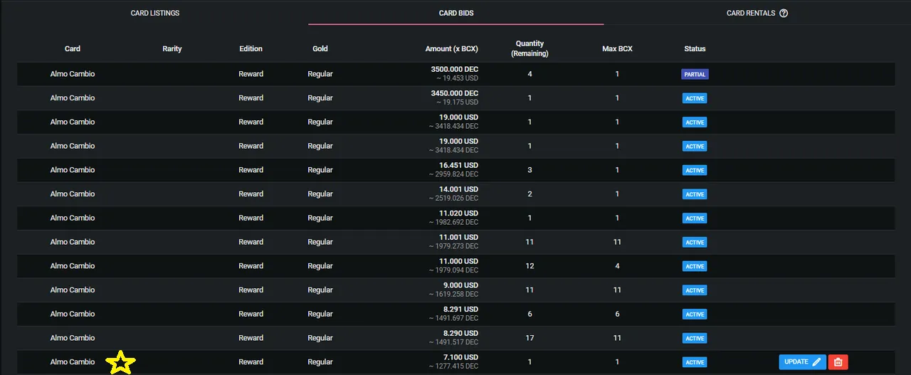Sort by the Quantity (Remaining) header
911x375 pixels.
click(x=530, y=48)
